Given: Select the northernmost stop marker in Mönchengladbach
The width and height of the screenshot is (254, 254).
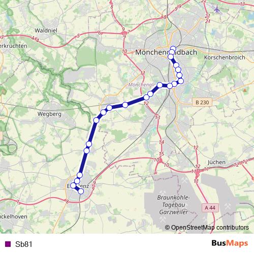Looking at the screenshot, I should coord(173,49).
